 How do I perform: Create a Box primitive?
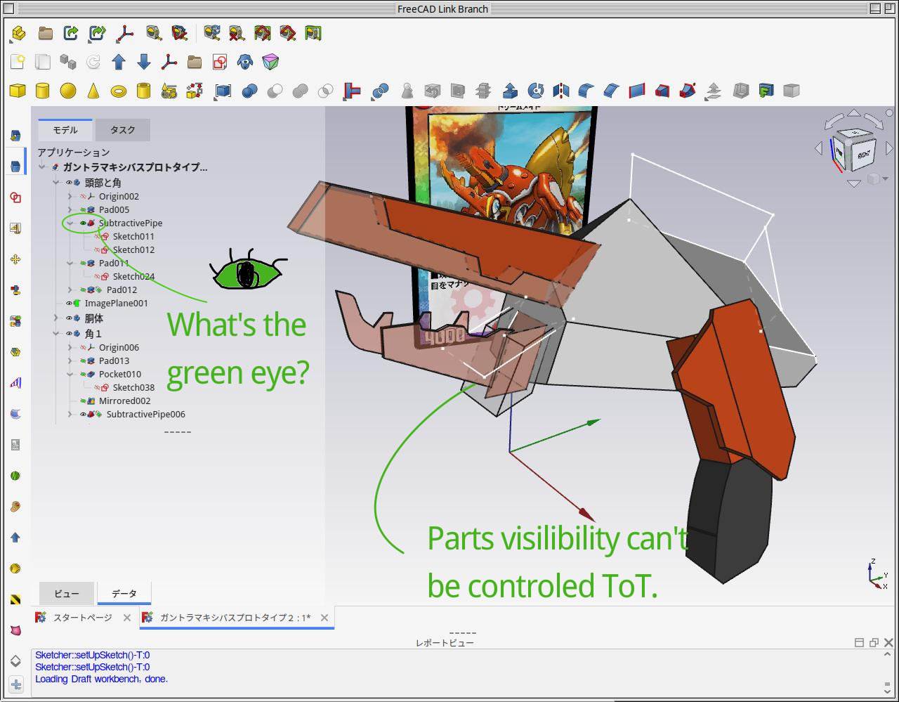pyautogui.click(x=17, y=90)
